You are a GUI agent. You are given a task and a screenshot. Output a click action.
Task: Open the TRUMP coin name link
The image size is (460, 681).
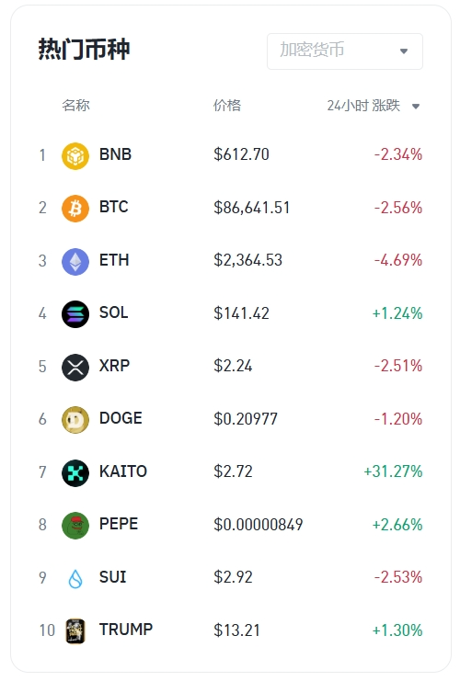click(126, 630)
